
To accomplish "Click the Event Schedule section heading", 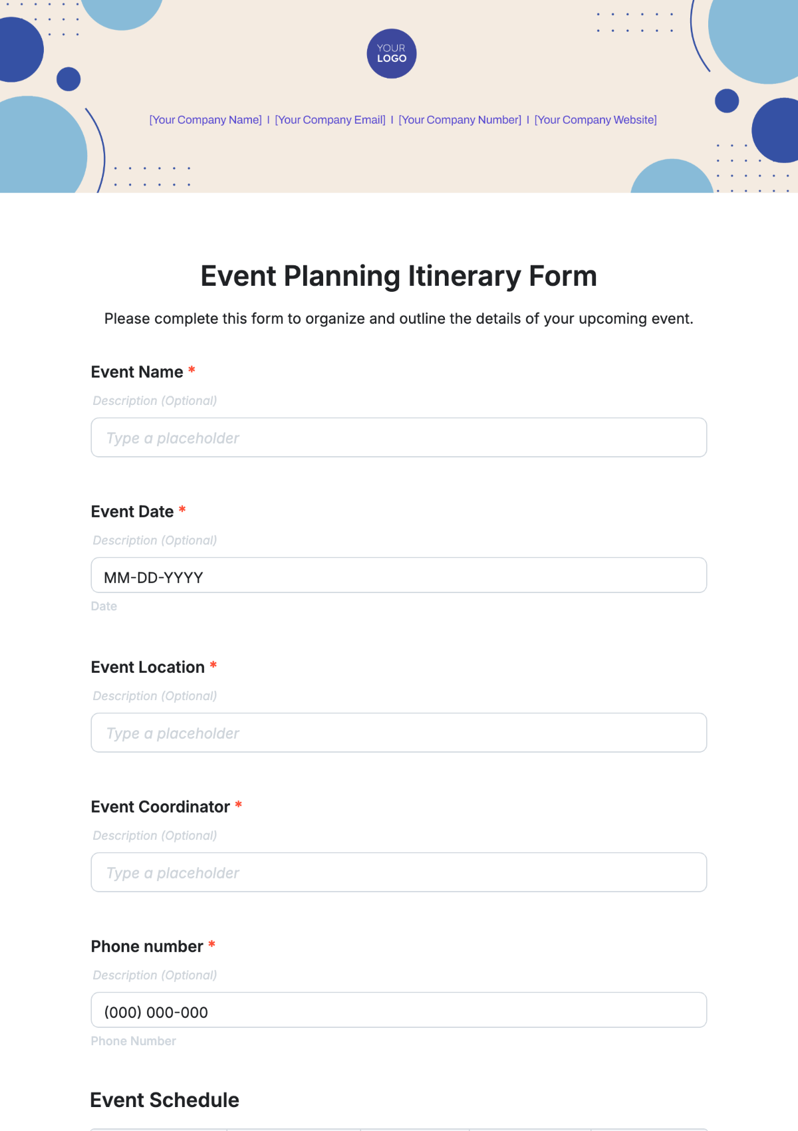I will 165,1100.
